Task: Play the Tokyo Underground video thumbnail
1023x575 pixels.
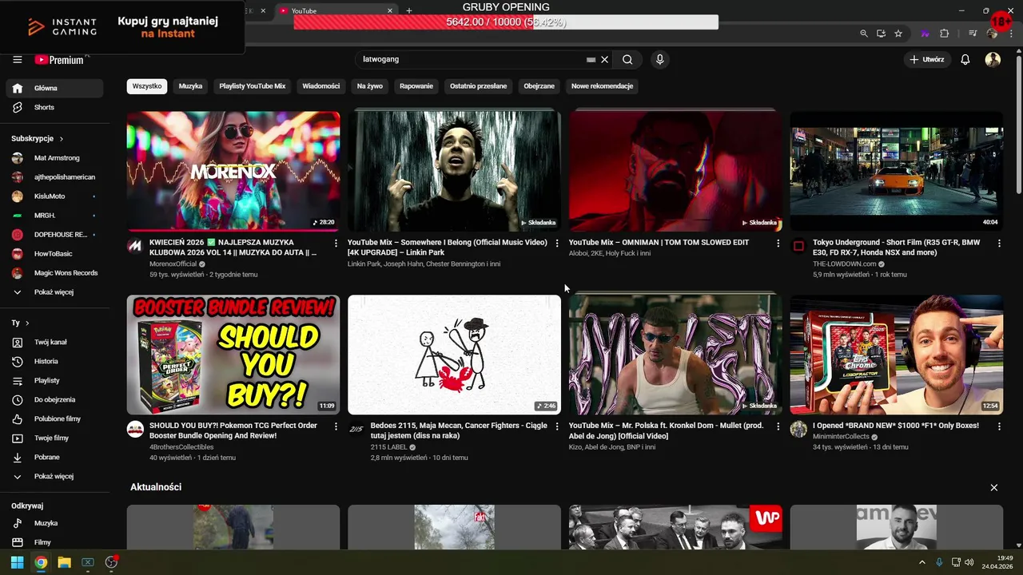Action: pyautogui.click(x=897, y=171)
